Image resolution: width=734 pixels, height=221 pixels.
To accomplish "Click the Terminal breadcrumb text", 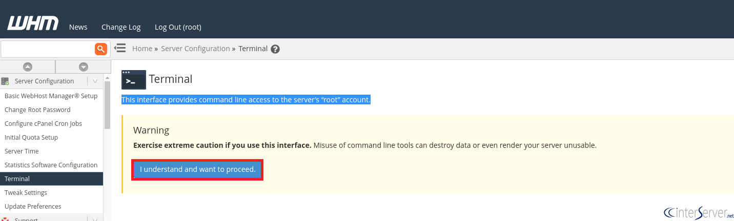I will 253,49.
